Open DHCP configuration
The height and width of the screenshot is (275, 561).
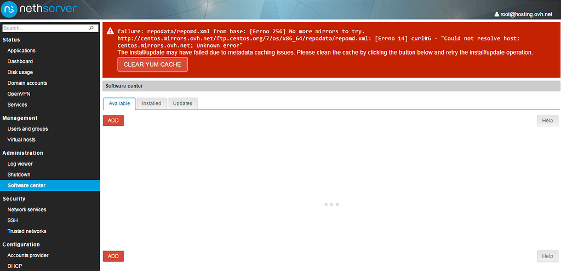point(15,266)
